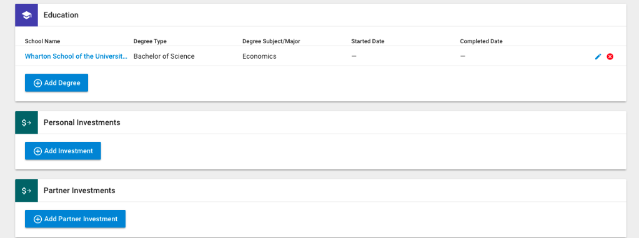Image resolution: width=639 pixels, height=238 pixels.
Task: Click the plus icon in Add Partner Investment
Action: tap(37, 219)
